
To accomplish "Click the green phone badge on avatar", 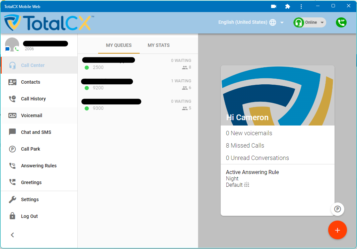I will [17, 49].
